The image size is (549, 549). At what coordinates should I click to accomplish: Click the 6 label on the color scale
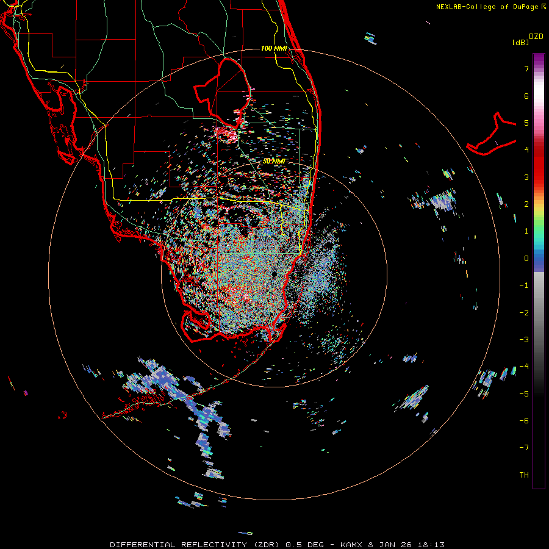pos(526,96)
